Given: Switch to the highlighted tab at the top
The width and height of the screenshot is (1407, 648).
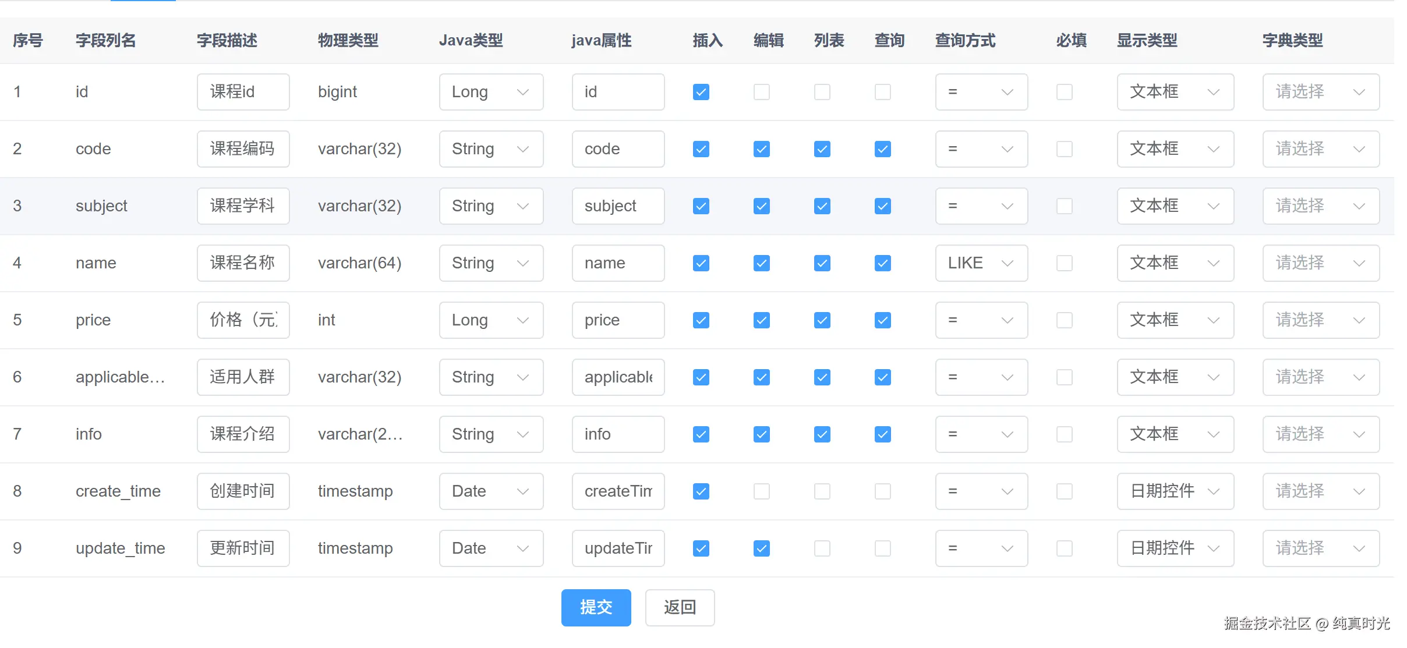Looking at the screenshot, I should [143, 3].
